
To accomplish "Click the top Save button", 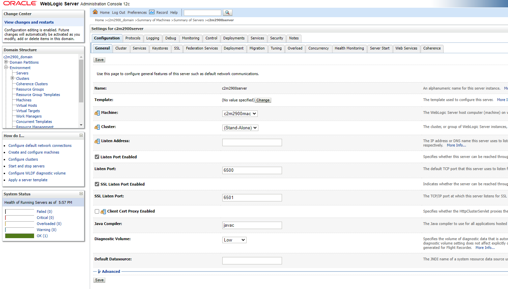I will 99,60.
